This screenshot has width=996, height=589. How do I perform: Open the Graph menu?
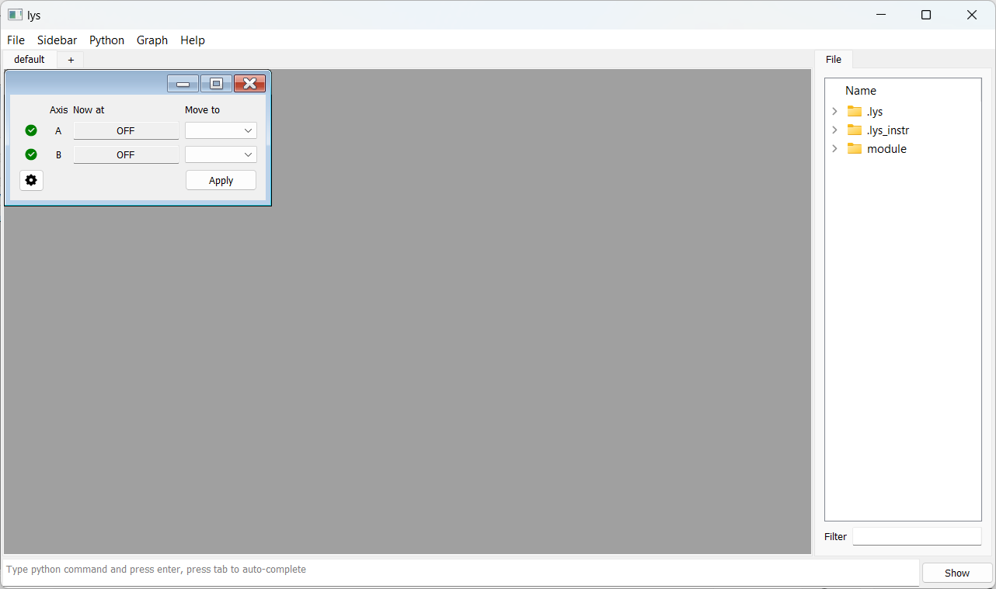pos(152,40)
